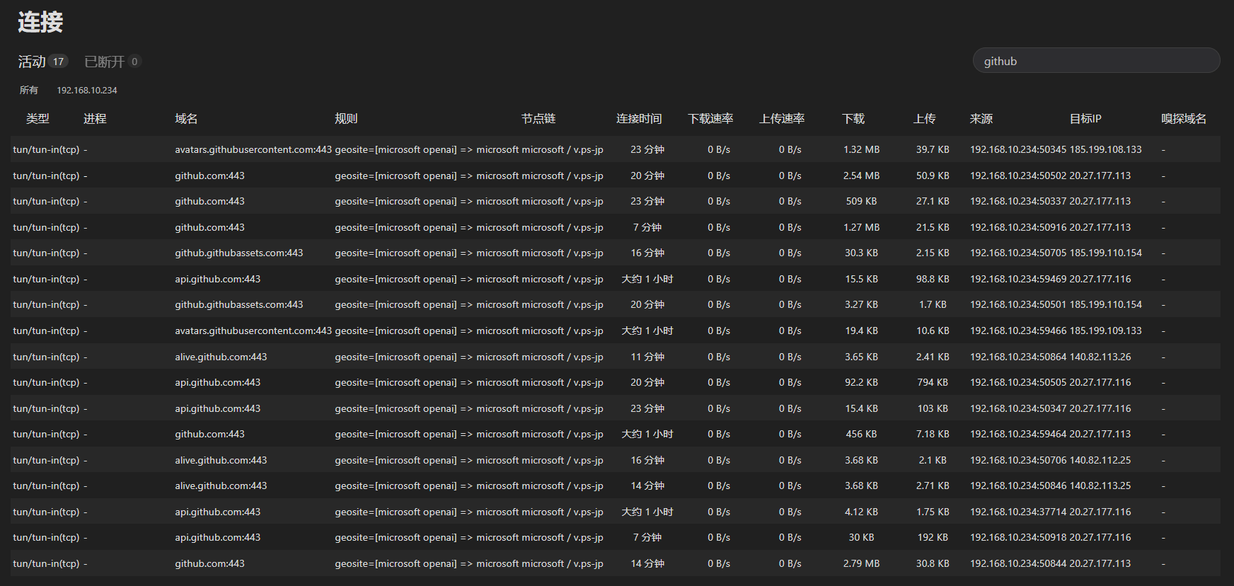Select alive.github.com row with source port 50864
The height and width of the screenshot is (586, 1234).
pos(616,357)
